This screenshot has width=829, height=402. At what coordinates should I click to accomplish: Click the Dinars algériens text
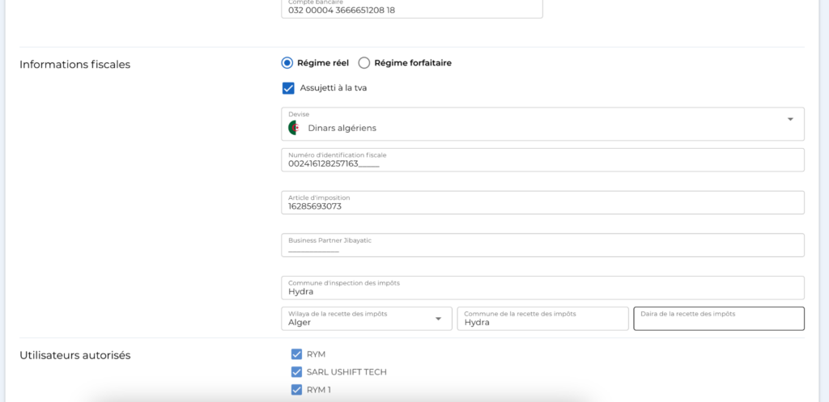[x=342, y=128]
